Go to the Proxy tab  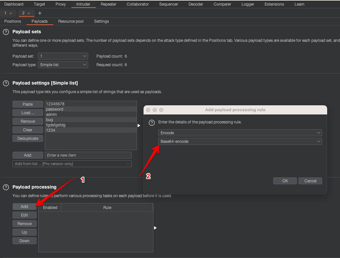point(61,4)
